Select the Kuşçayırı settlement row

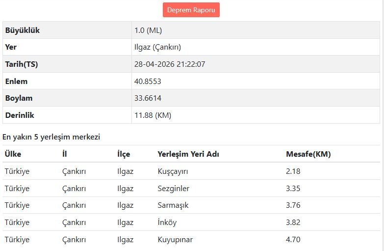coord(173,171)
